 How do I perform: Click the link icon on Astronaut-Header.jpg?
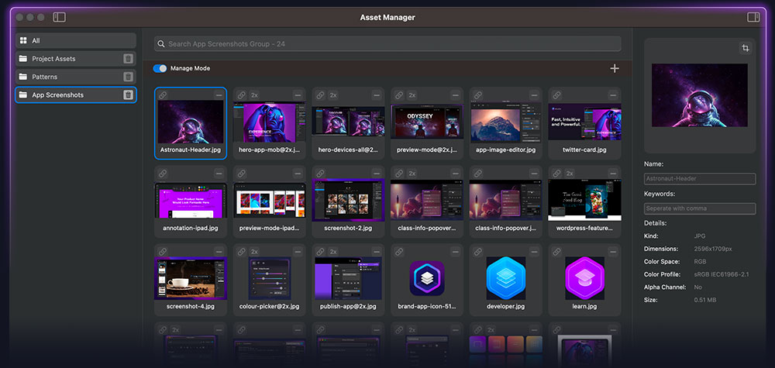(164, 95)
